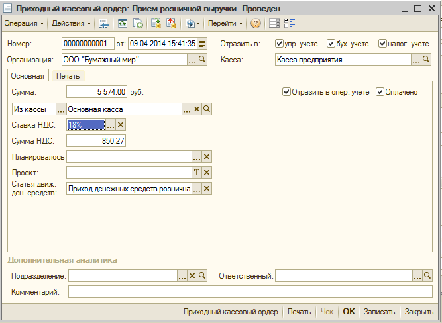The height and width of the screenshot is (323, 442).
Task: Click the list-rows settings icon in toolbar
Action: click(x=274, y=23)
